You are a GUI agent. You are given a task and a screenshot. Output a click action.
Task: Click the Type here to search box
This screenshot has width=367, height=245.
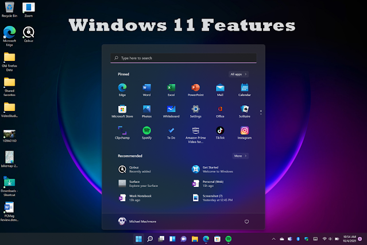184,58
